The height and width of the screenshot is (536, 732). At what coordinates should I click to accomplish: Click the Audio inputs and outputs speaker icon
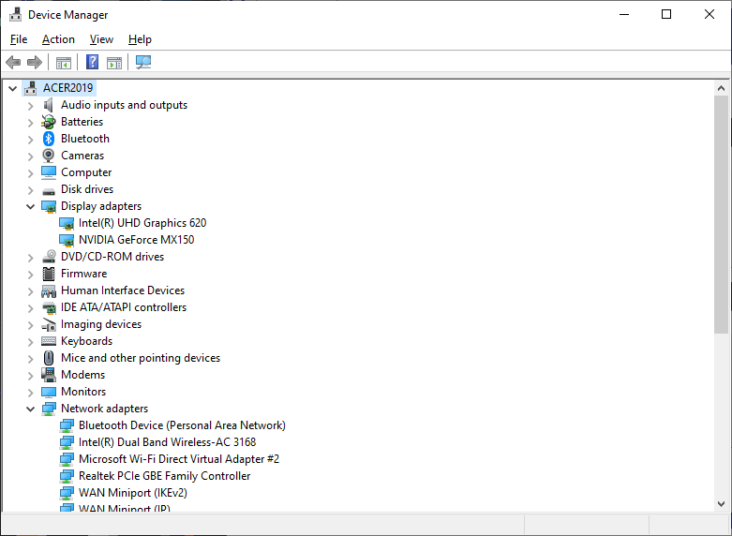pos(48,105)
